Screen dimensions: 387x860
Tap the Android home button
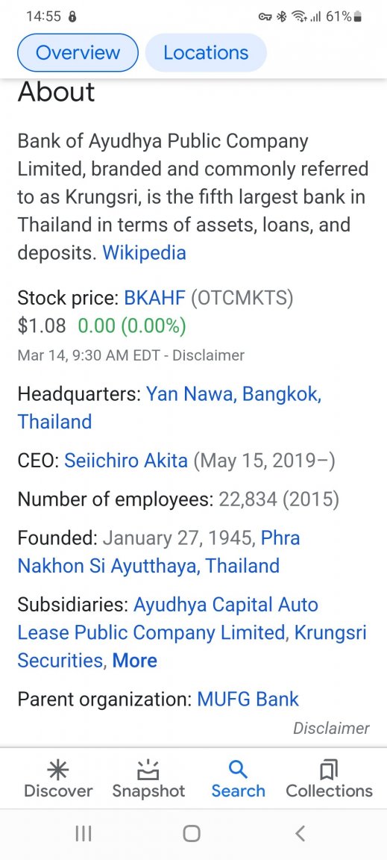(x=192, y=834)
